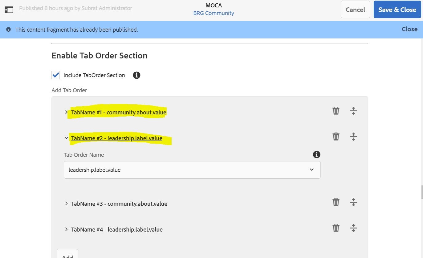Click the Include TabOrder Section label
Image resolution: width=423 pixels, height=258 pixels.
point(94,75)
